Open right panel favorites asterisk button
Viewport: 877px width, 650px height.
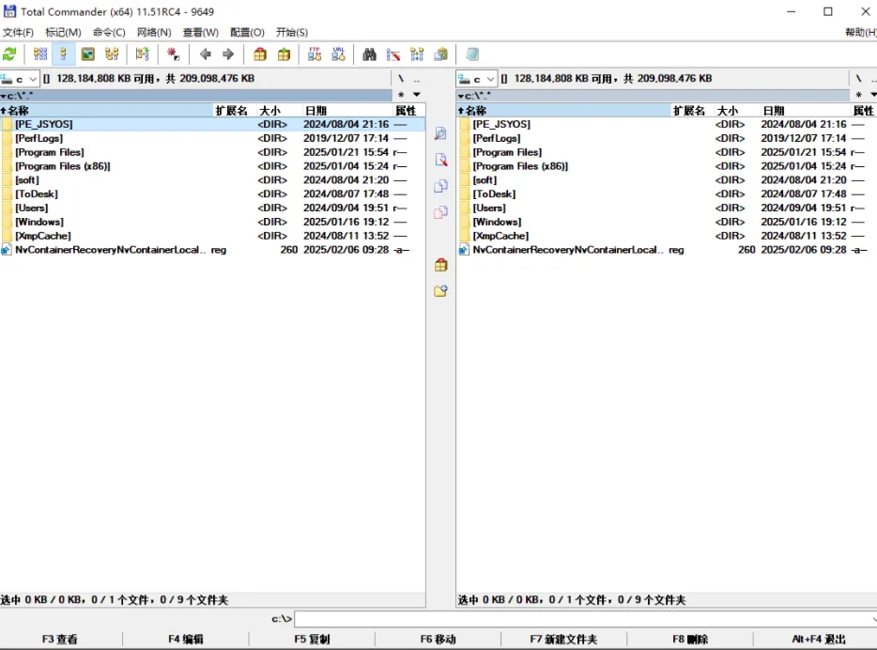tap(858, 95)
